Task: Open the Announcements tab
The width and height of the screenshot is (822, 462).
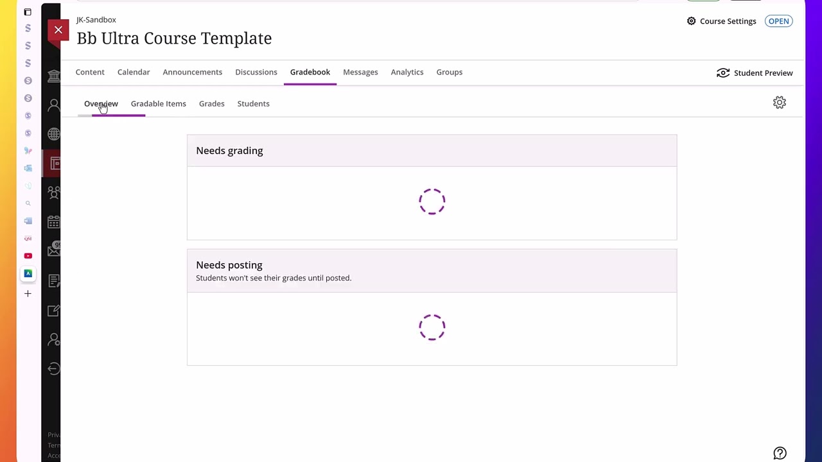Action: click(x=193, y=72)
